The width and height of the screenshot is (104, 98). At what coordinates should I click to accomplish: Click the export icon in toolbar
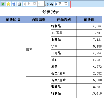click(x=14, y=4)
